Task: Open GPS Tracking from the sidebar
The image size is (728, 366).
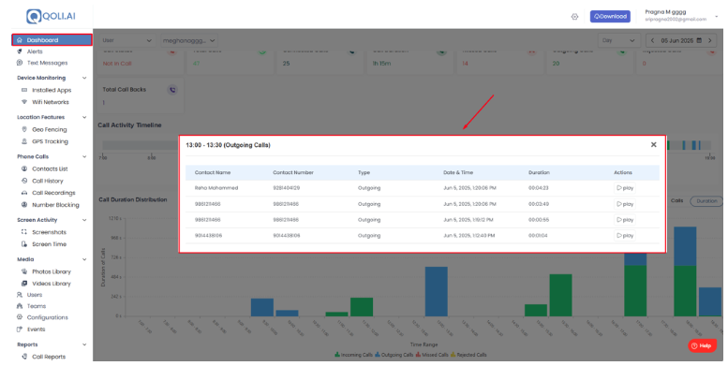Action: pyautogui.click(x=50, y=141)
